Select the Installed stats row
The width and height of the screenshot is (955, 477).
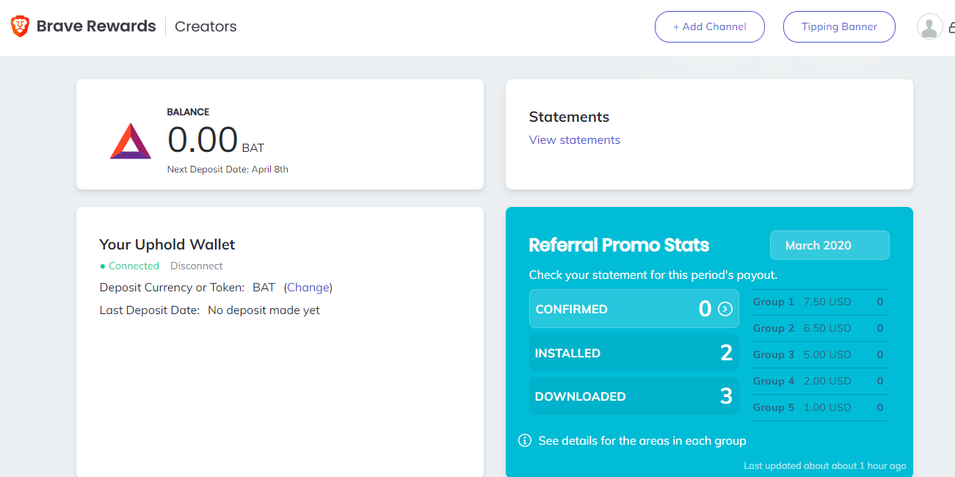pyautogui.click(x=633, y=353)
